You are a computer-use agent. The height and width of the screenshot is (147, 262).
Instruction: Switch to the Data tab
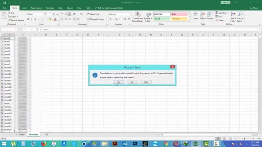60,8
